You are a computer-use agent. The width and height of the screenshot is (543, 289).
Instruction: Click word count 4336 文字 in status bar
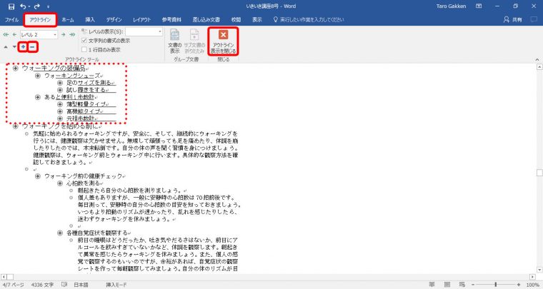click(x=42, y=285)
